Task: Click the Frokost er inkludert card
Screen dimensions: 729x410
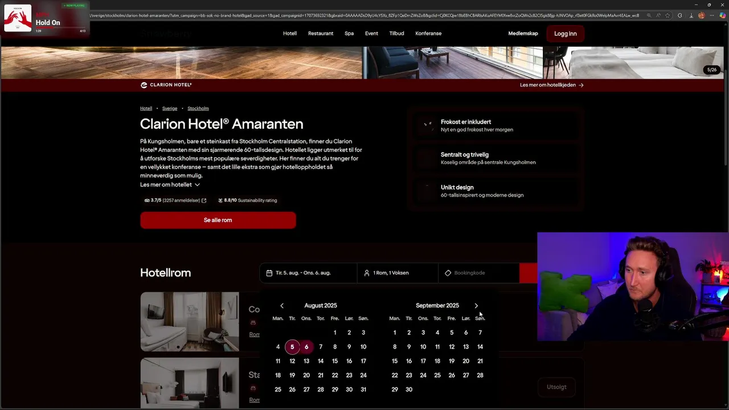Action: (495, 125)
